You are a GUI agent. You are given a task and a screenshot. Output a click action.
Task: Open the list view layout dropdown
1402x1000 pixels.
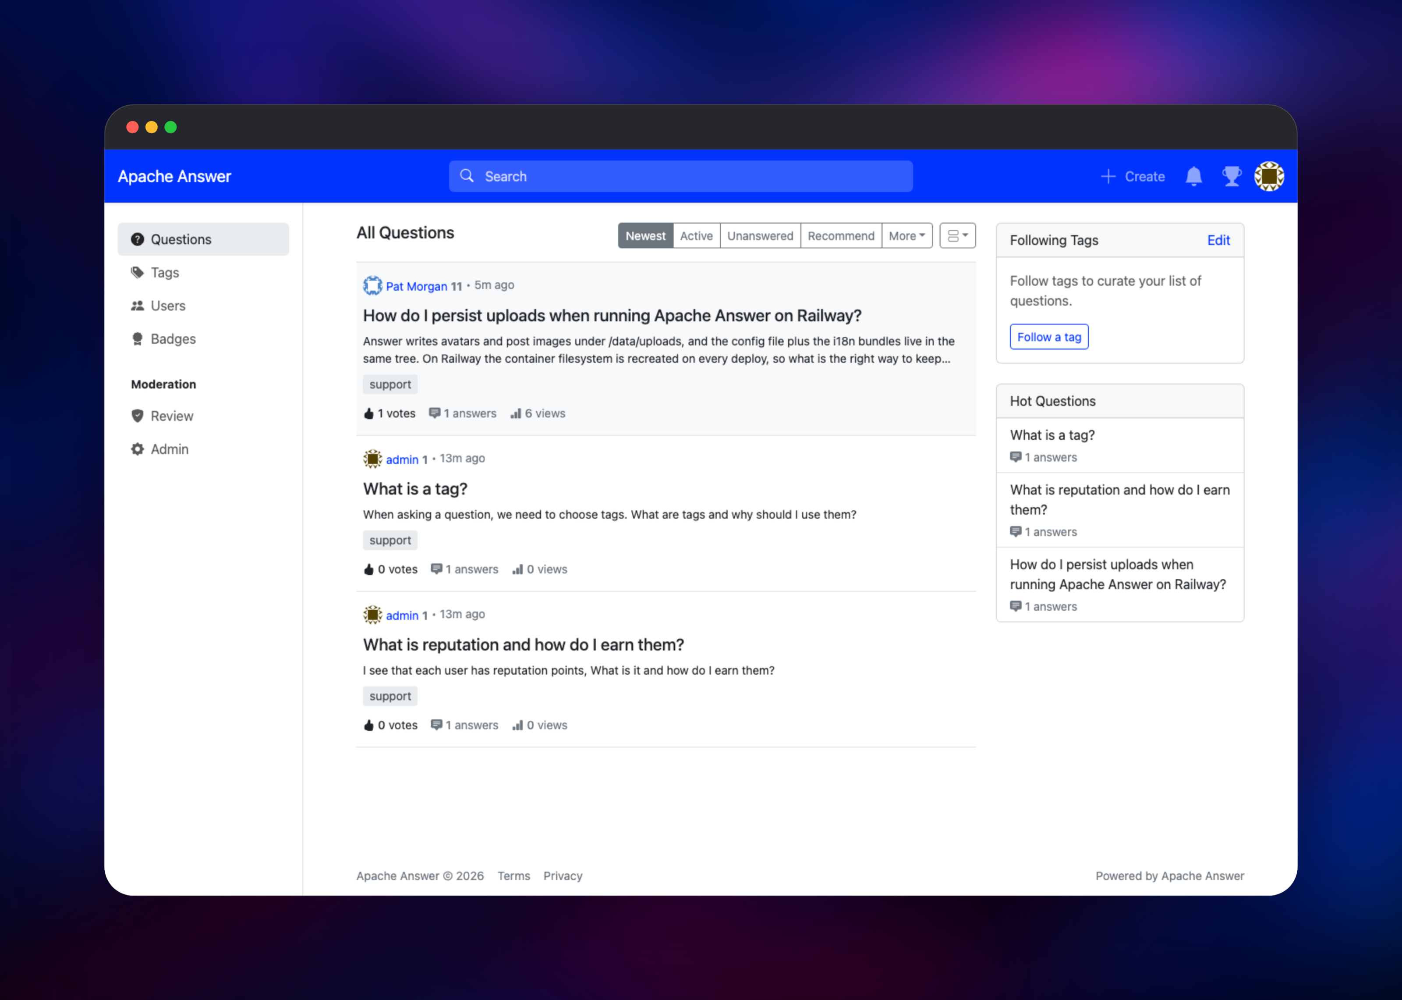click(x=957, y=236)
